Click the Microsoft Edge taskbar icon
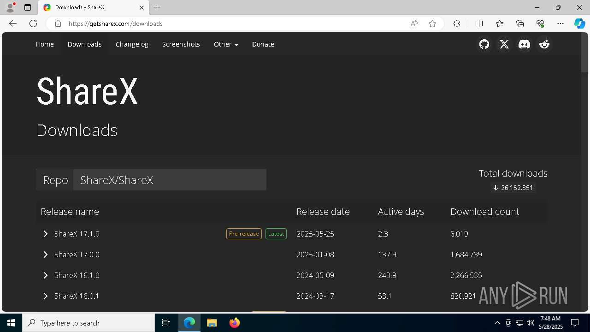 [x=189, y=323]
